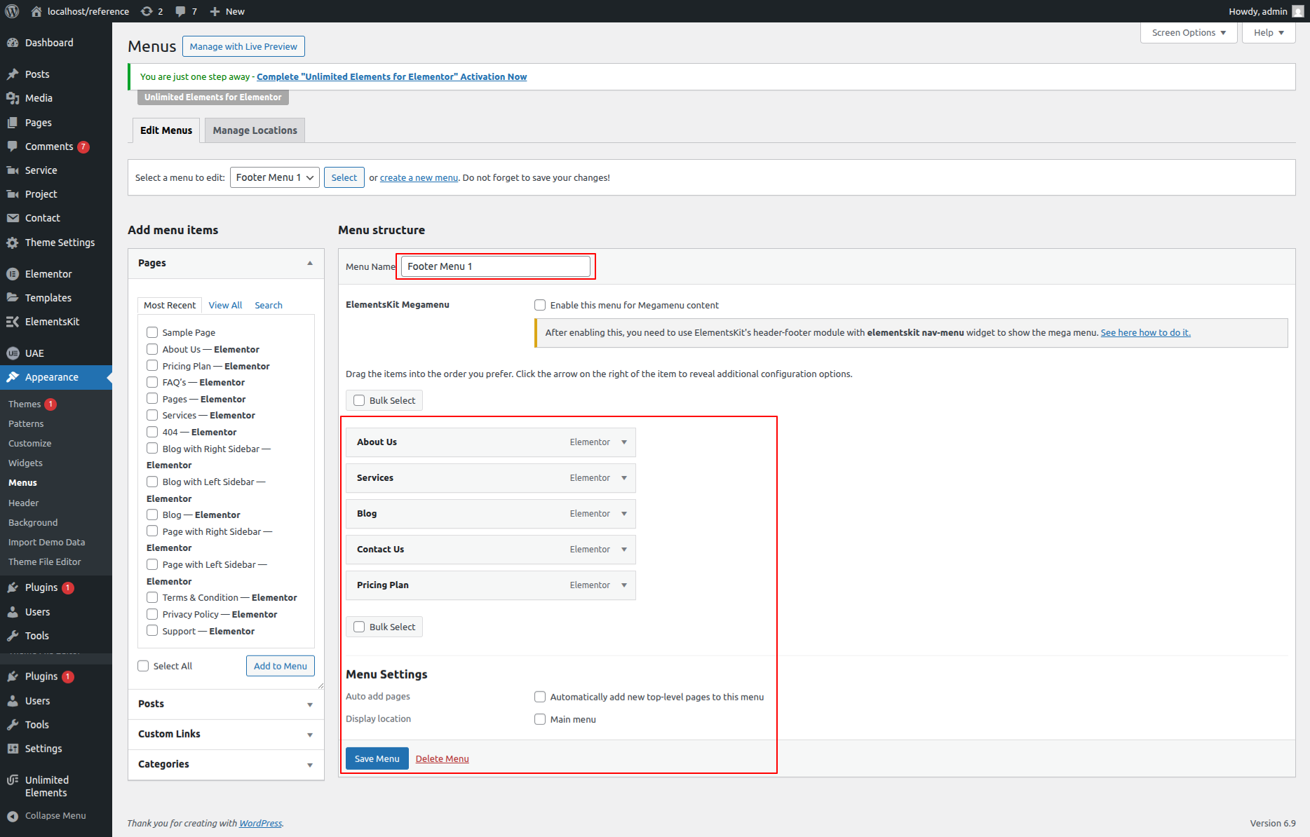Open Dashboard via its gauge icon
The height and width of the screenshot is (837, 1310).
pyautogui.click(x=13, y=43)
